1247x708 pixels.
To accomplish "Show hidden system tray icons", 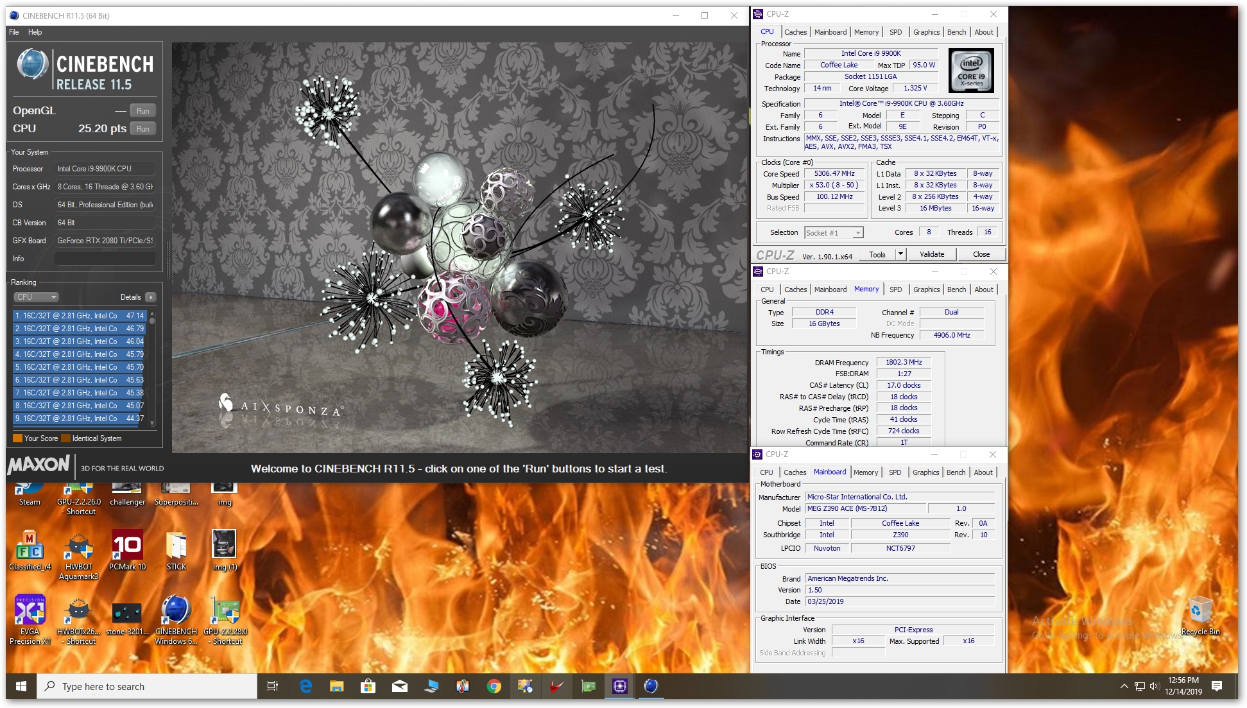I will (1124, 686).
